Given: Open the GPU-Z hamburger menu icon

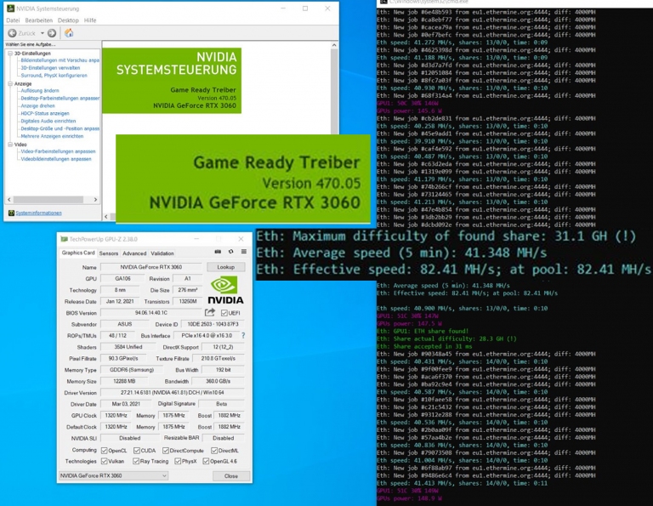Looking at the screenshot, I should click(x=244, y=252).
